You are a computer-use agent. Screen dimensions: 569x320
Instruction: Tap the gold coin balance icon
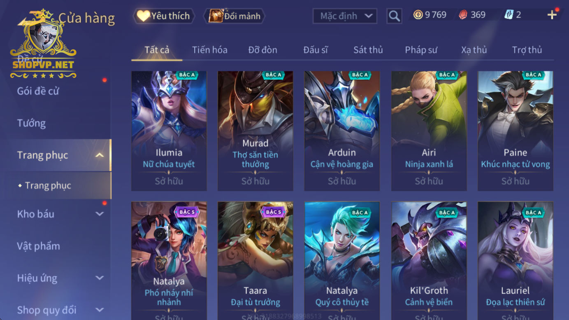point(418,15)
